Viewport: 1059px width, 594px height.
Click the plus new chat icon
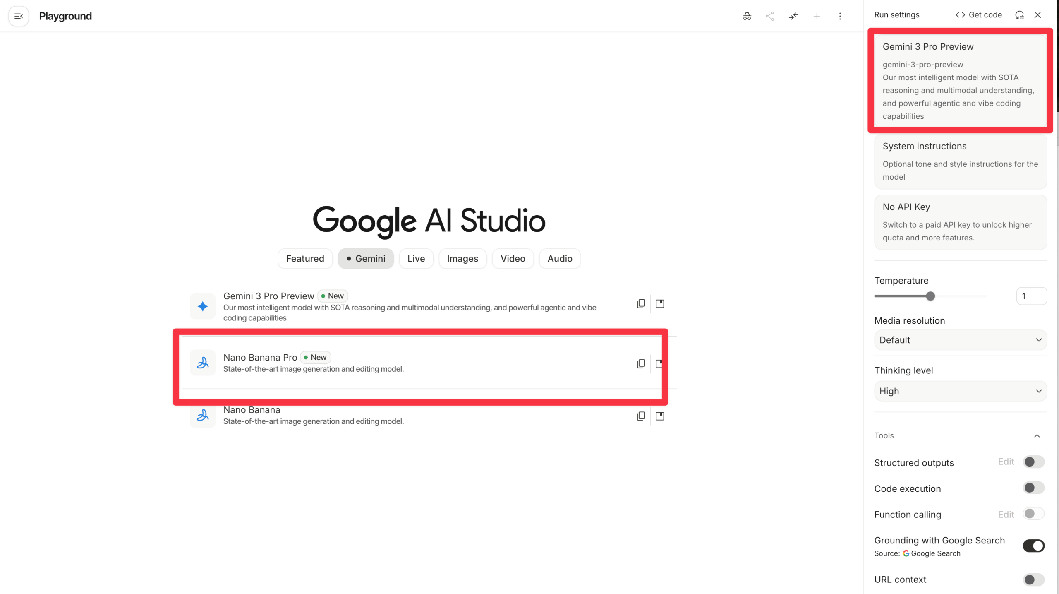click(817, 16)
